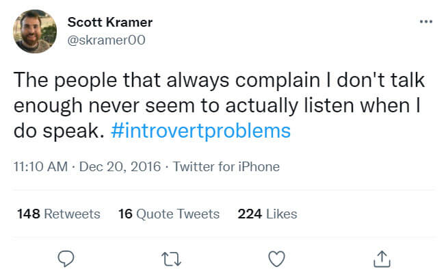The width and height of the screenshot is (446, 278).
Task: Click the Twitter for iPhone source link
Action: 226,166
